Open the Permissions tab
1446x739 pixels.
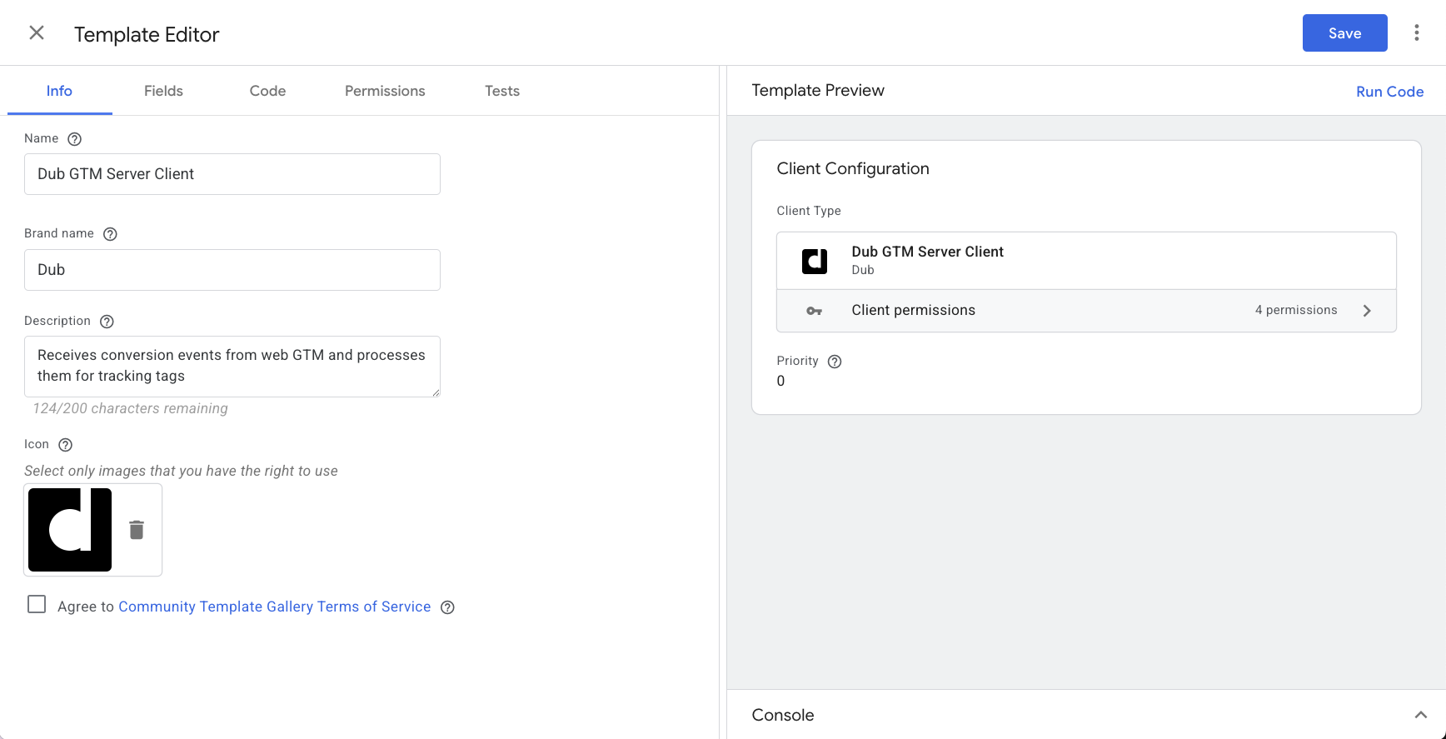tap(385, 91)
